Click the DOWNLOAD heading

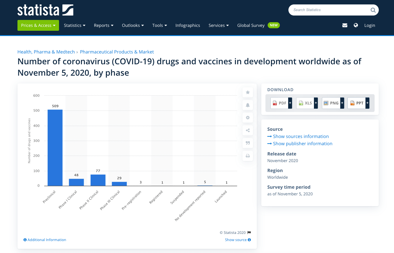coord(280,90)
